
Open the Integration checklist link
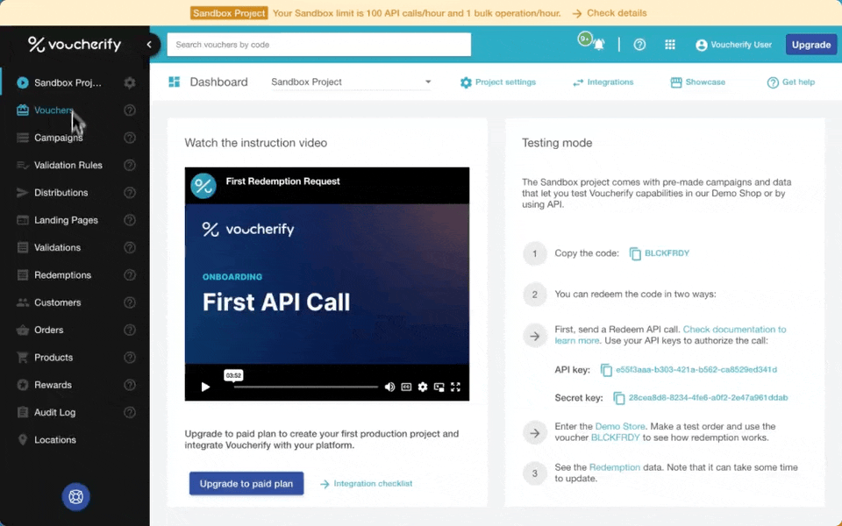click(x=367, y=484)
